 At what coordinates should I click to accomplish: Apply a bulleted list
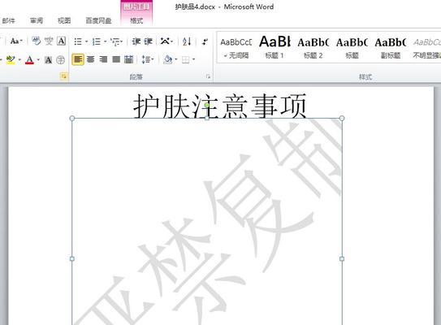78,41
